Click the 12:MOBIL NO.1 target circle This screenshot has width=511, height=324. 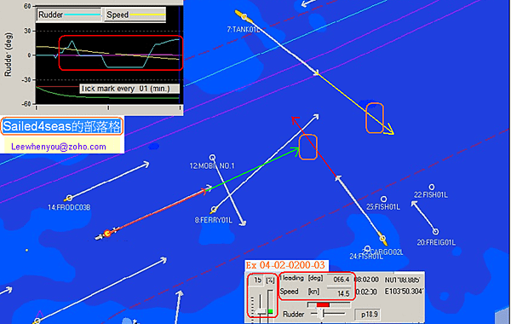tap(212, 158)
